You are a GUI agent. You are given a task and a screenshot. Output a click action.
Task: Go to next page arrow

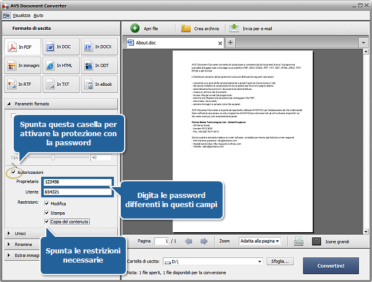click(x=204, y=241)
